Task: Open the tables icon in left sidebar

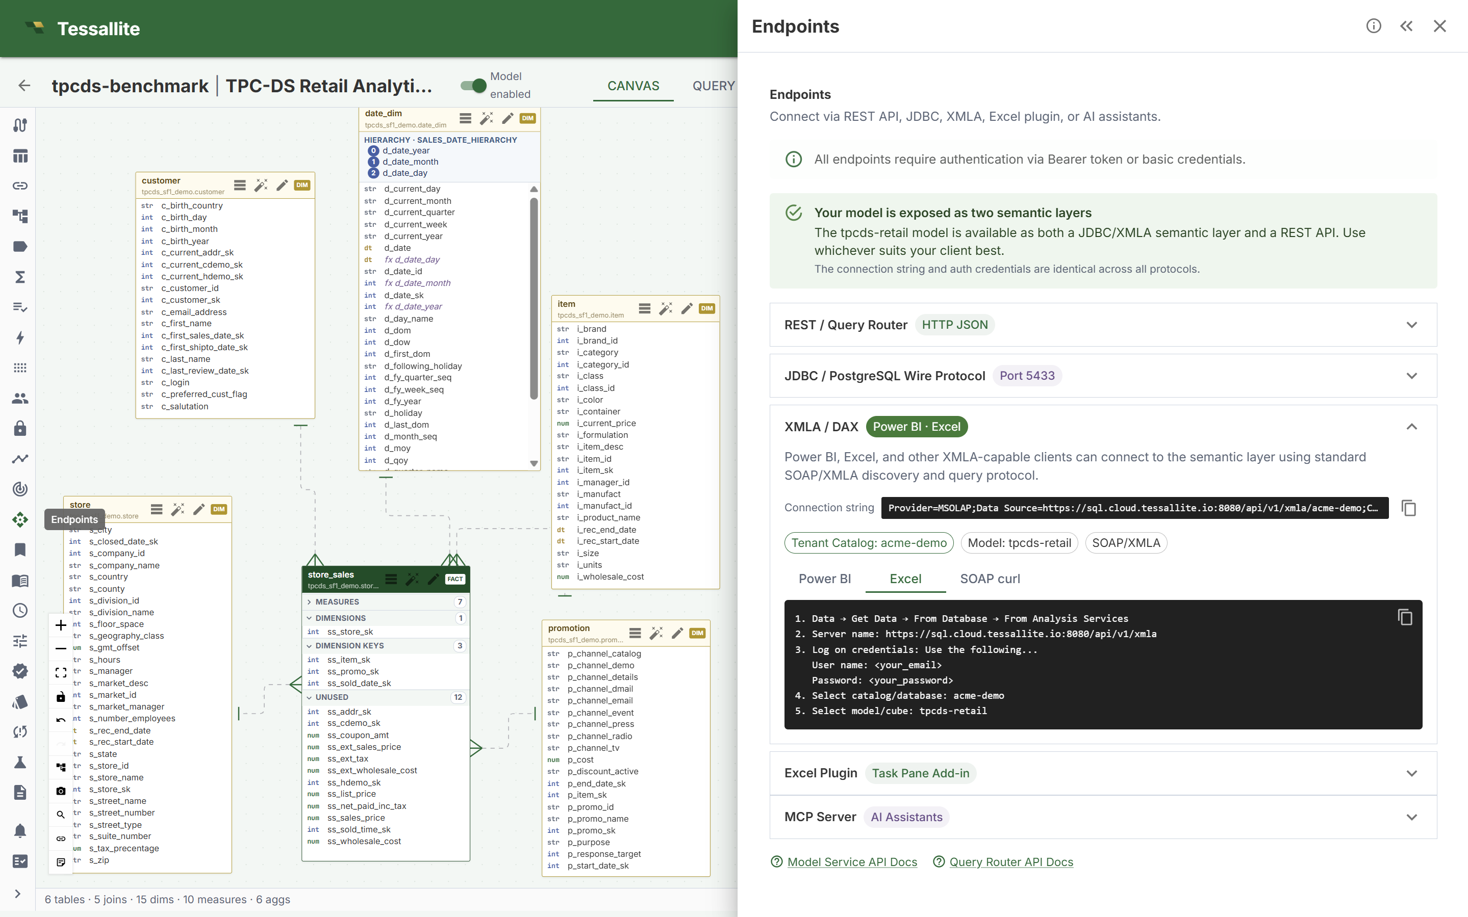Action: (x=20, y=156)
